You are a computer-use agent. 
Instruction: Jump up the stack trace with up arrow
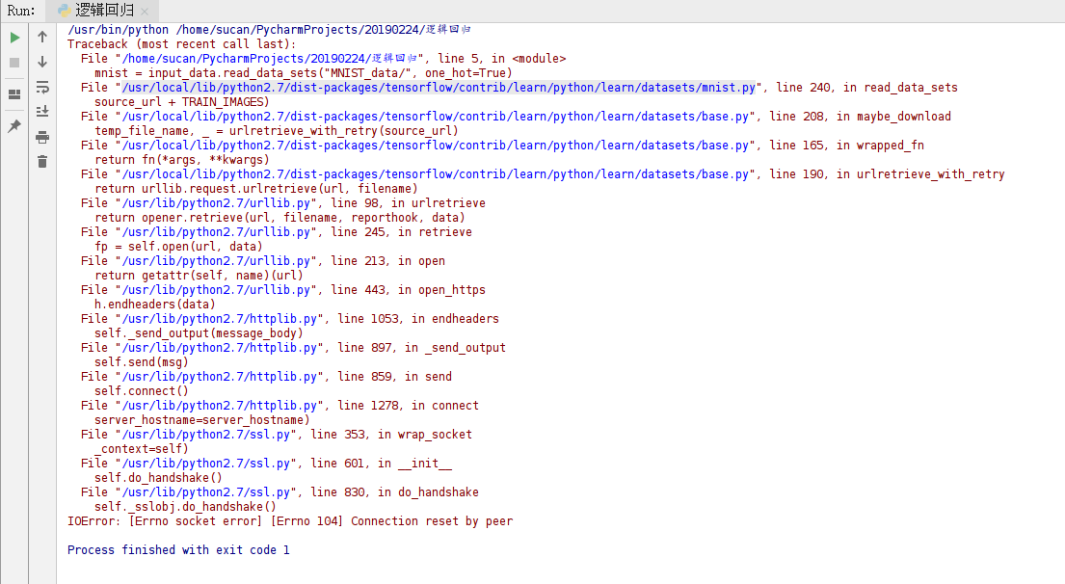[x=42, y=37]
